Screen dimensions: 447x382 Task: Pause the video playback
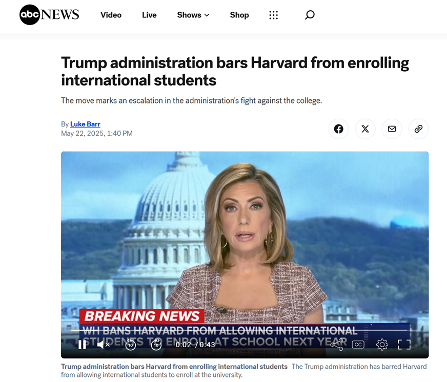coord(82,345)
